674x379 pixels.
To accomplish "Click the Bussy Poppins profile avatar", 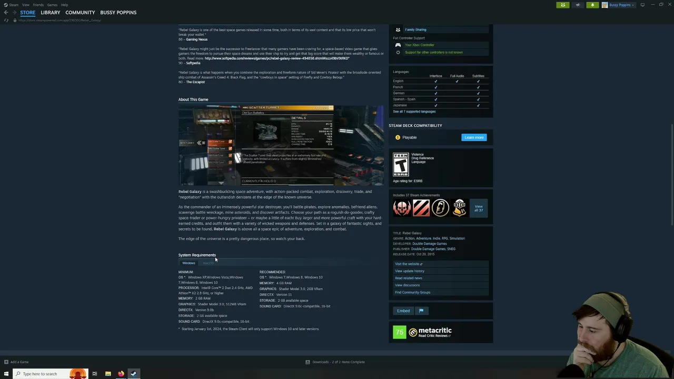I will coord(604,5).
